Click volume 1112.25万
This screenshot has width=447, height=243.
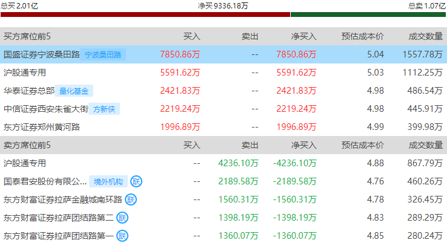[x=423, y=73]
